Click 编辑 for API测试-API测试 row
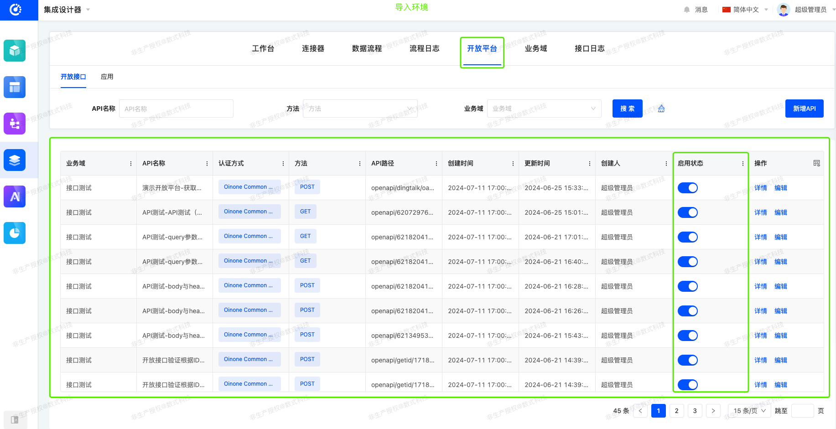The width and height of the screenshot is (836, 429). coord(781,212)
